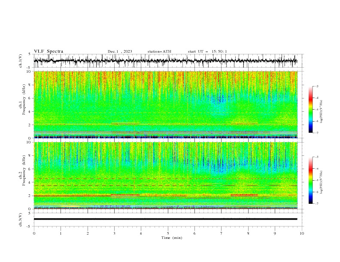340x262 pixels.
Task: Click the date text "Dec.1 , 2023"
Action: pos(120,51)
